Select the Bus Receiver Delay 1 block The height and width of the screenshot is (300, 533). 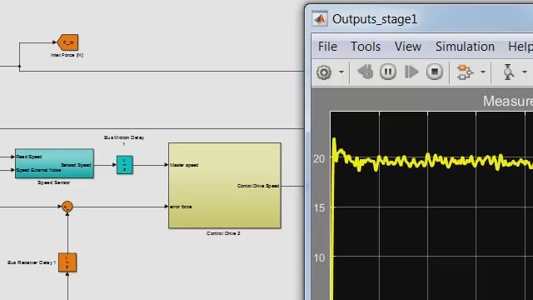(x=67, y=262)
